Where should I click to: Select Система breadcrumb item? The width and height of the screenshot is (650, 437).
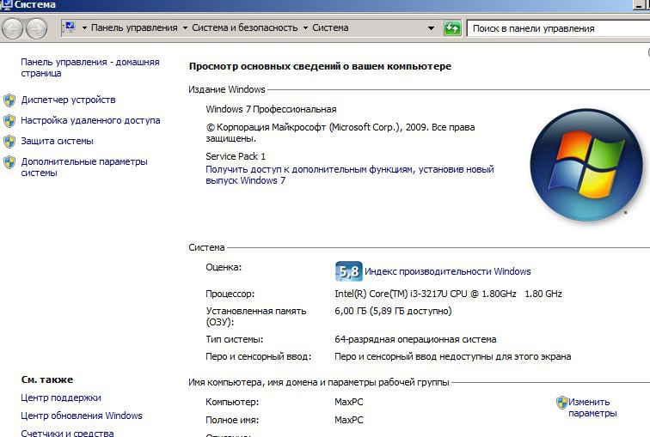coord(330,27)
